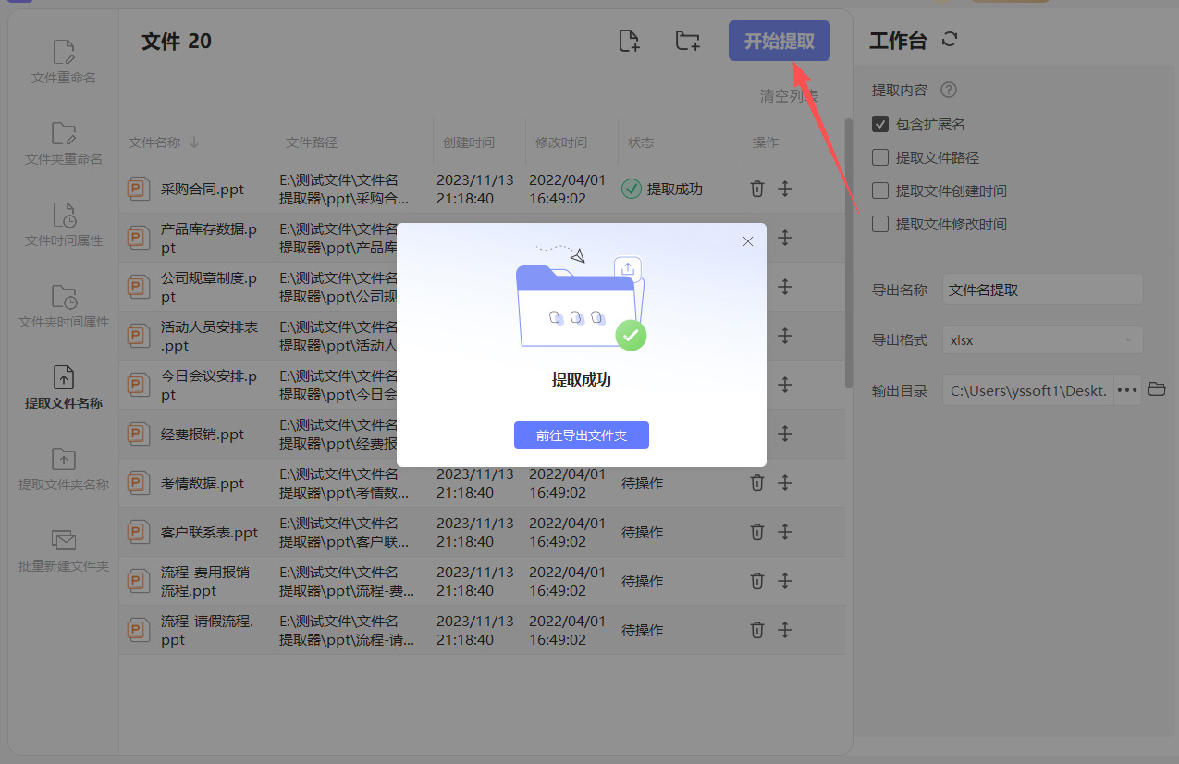Open the 文件时间属性 sidebar tool
This screenshot has height=764, width=1179.
tap(64, 225)
